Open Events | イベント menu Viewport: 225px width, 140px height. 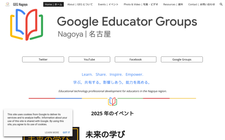(108, 4)
